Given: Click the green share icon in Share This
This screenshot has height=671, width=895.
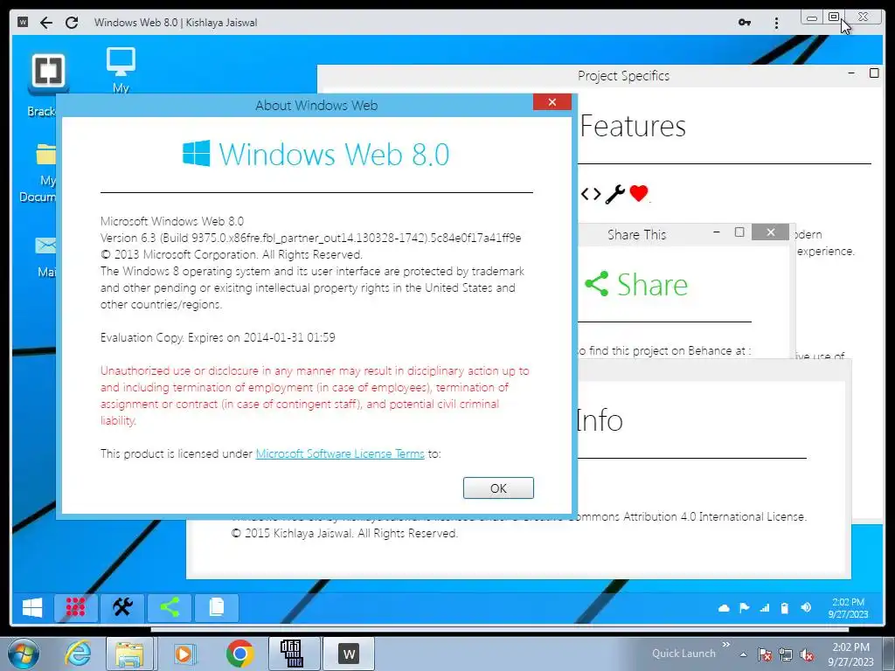Looking at the screenshot, I should [x=597, y=284].
